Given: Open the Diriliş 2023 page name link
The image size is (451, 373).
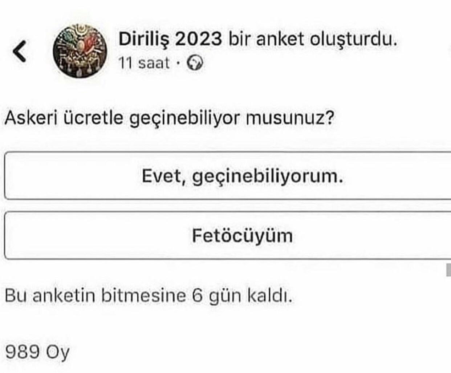Looking at the screenshot, I should [170, 39].
